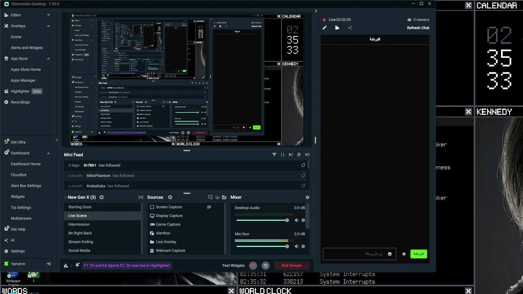Image resolution: width=523 pixels, height=294 pixels.
Task: Add a new scene with plus icon
Action: point(102,197)
